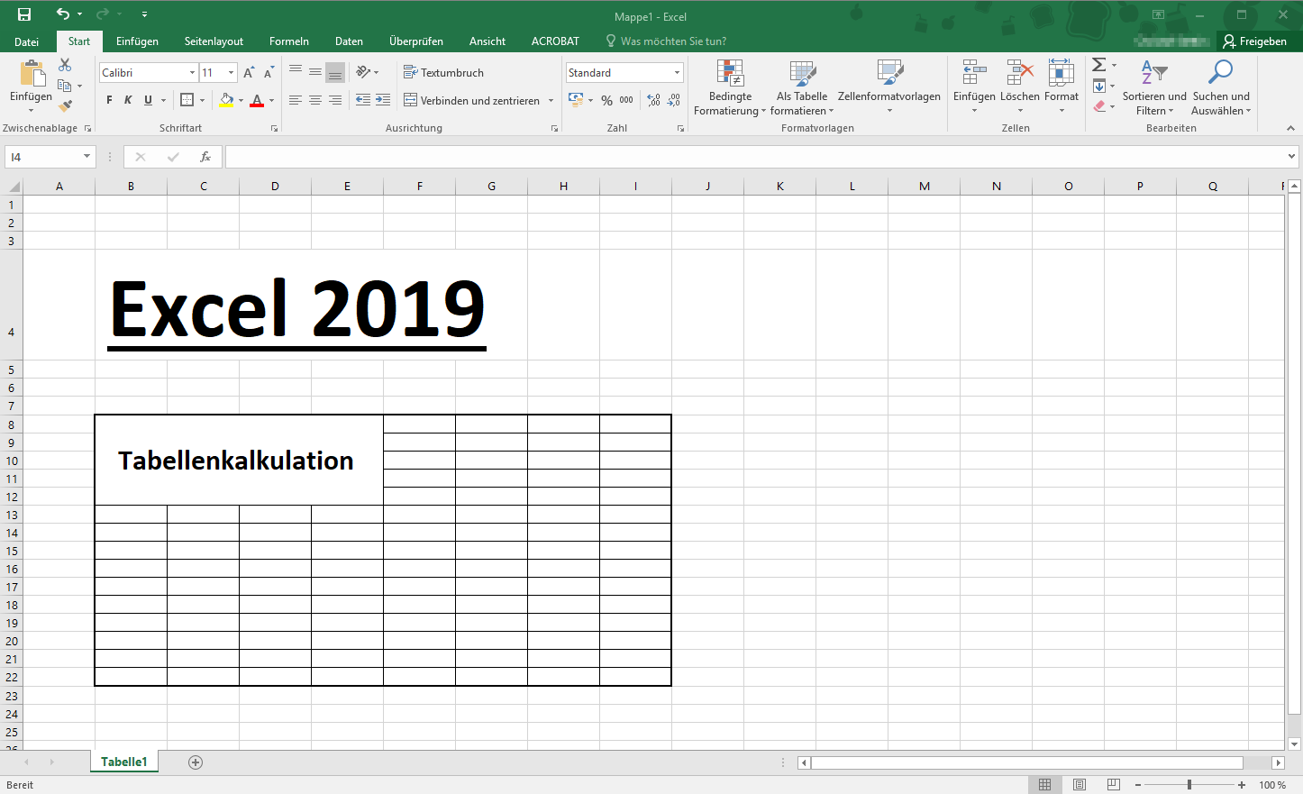This screenshot has width=1303, height=794.
Task: Toggle Italic K formatting
Action: (128, 100)
